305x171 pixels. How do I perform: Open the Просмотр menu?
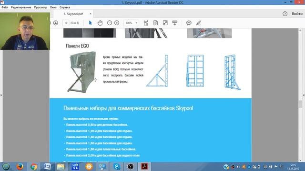pyautogui.click(x=41, y=7)
